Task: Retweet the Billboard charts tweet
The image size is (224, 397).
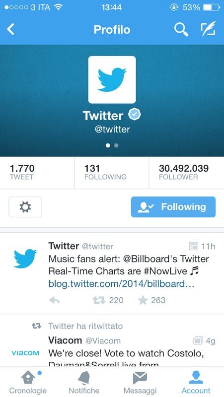Action: (98, 300)
